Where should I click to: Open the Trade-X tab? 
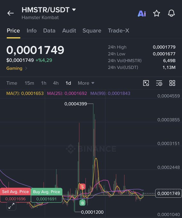coord(118,30)
